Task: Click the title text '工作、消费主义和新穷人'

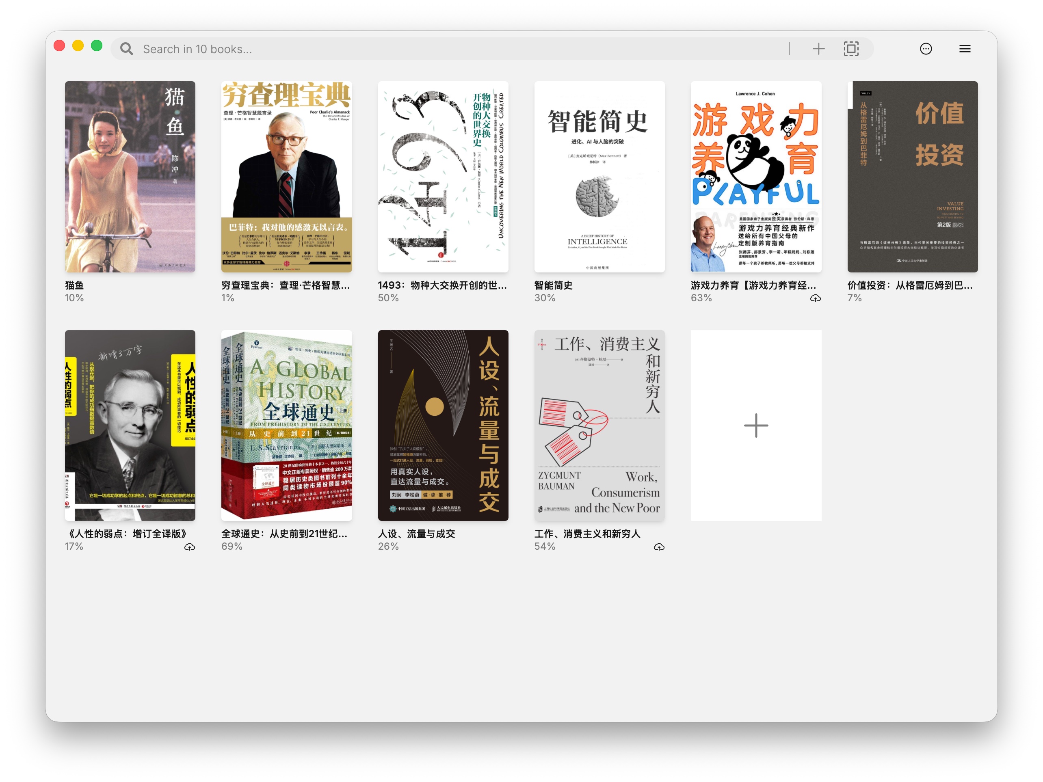Action: pos(587,534)
